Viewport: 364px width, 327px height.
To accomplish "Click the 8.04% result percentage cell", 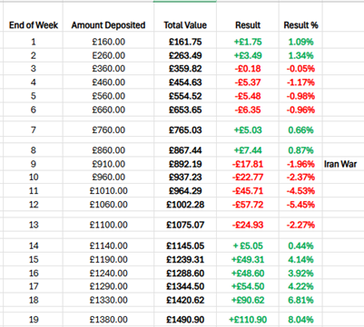I will point(300,320).
